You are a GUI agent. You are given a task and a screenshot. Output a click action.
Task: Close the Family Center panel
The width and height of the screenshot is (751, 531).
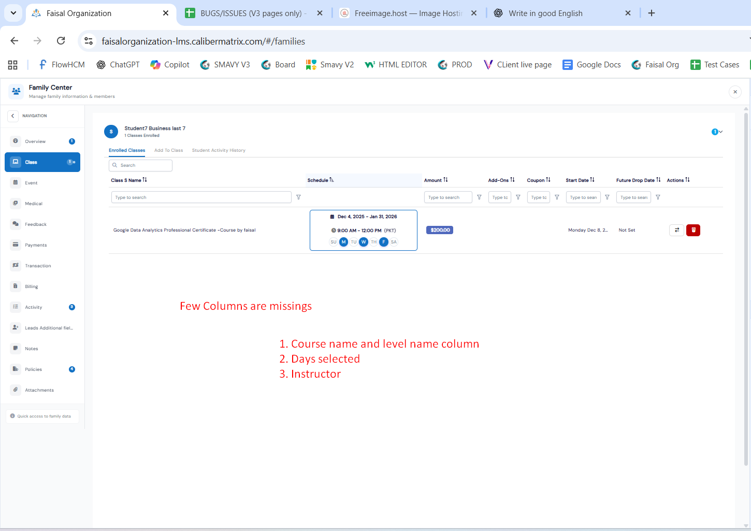point(735,92)
